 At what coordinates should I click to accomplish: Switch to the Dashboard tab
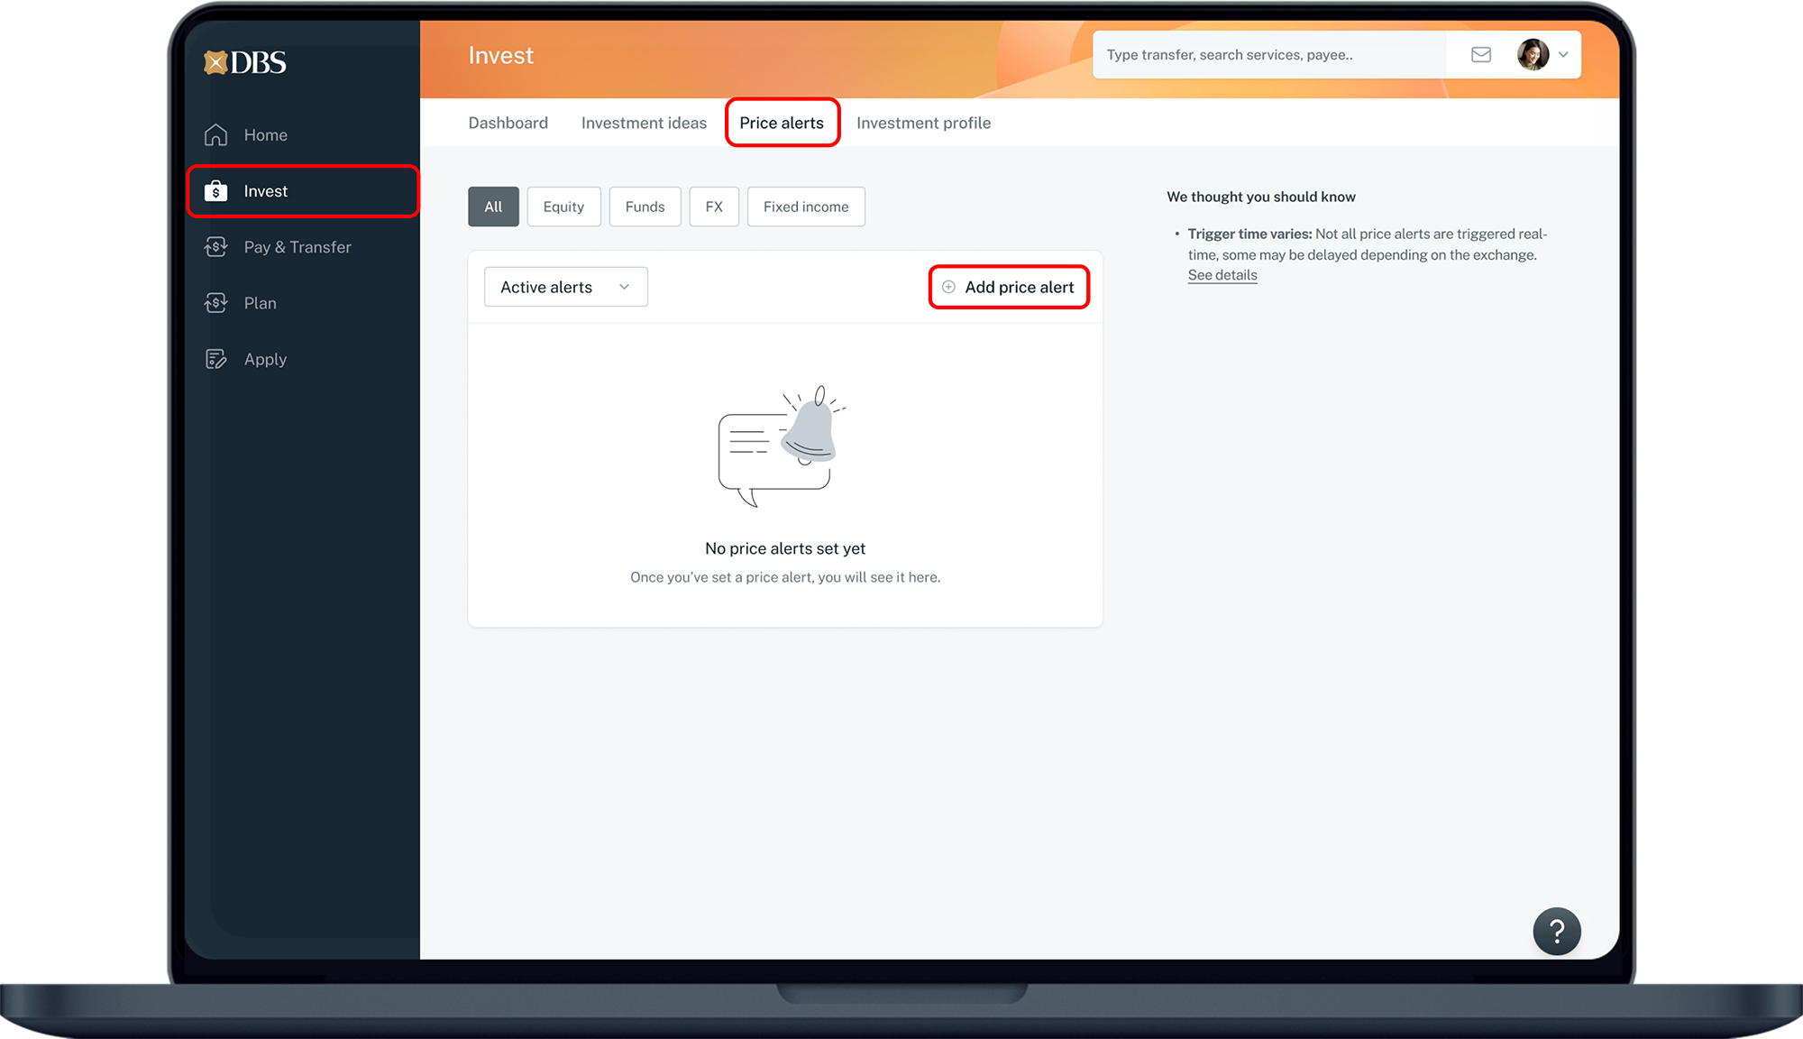[x=508, y=123]
